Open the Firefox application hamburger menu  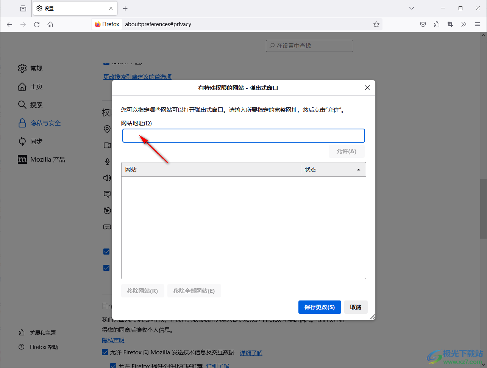coord(478,24)
